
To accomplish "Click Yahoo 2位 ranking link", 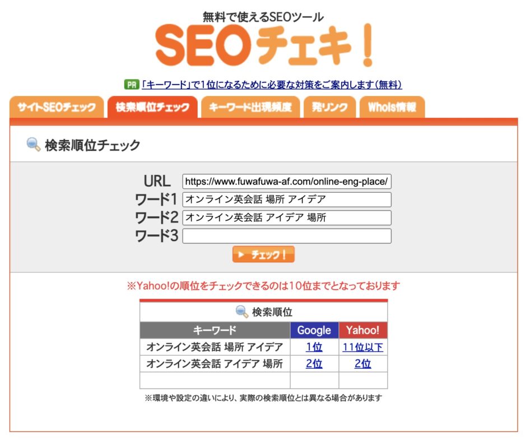I will 362,363.
